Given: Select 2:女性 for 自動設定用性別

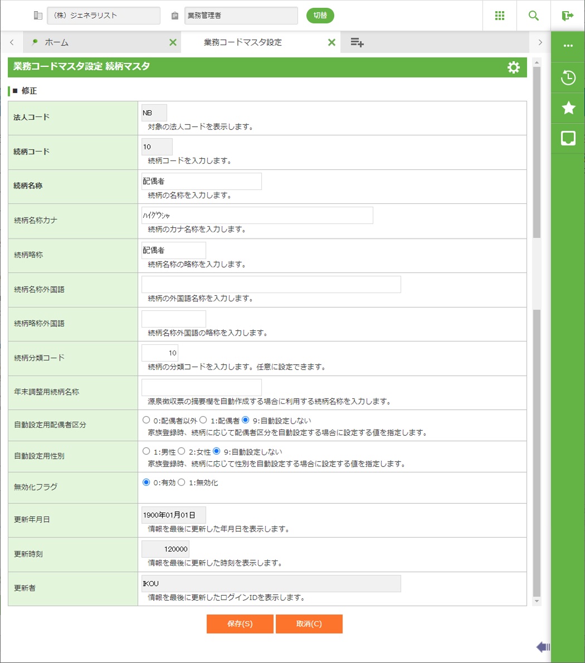Looking at the screenshot, I should click(182, 452).
